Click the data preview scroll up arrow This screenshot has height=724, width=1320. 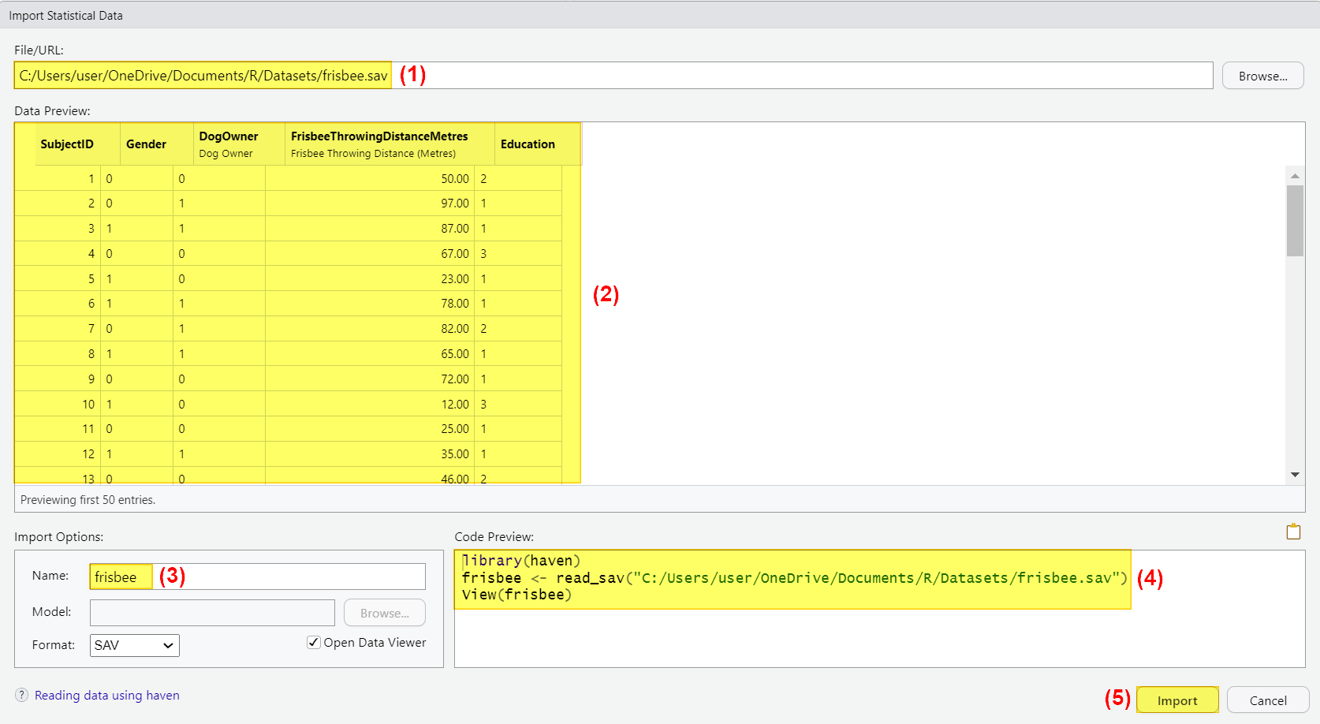point(1295,175)
